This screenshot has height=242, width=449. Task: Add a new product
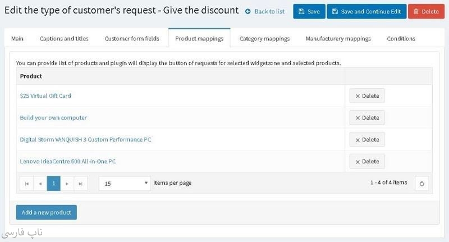[x=46, y=212]
